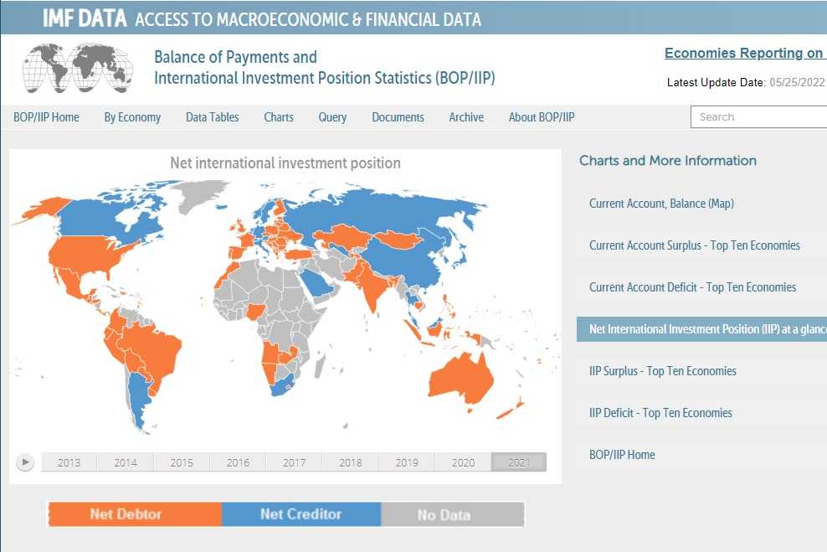Open Current Account Surplus Top Ten link

(695, 245)
